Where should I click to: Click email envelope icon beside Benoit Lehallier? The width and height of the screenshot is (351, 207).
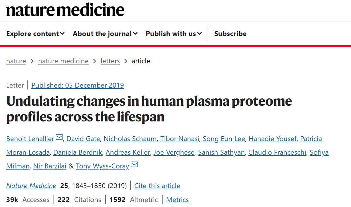coord(59,137)
